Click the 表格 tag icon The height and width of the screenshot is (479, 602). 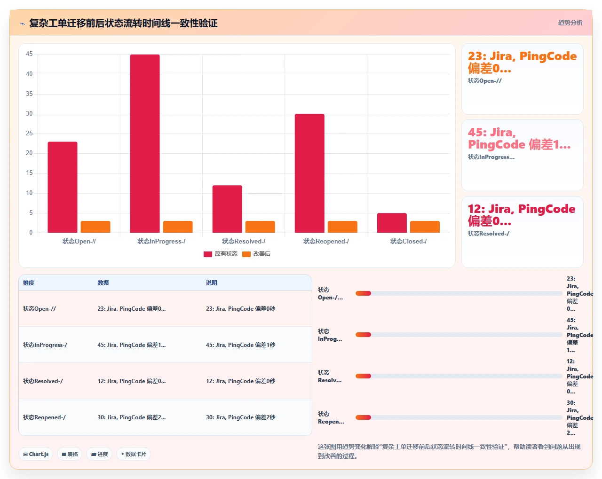click(x=64, y=454)
